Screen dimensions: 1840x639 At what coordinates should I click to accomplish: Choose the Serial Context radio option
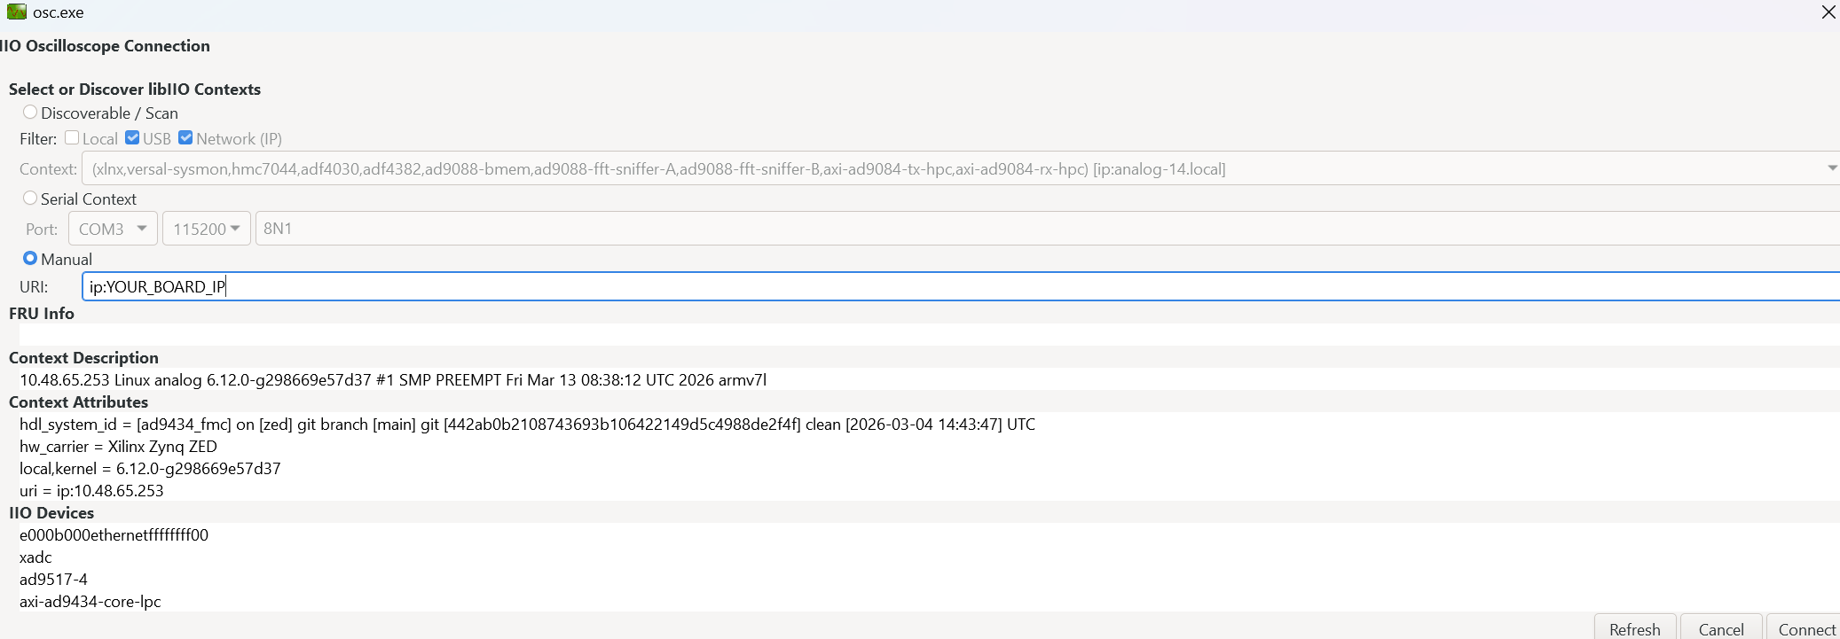point(30,199)
